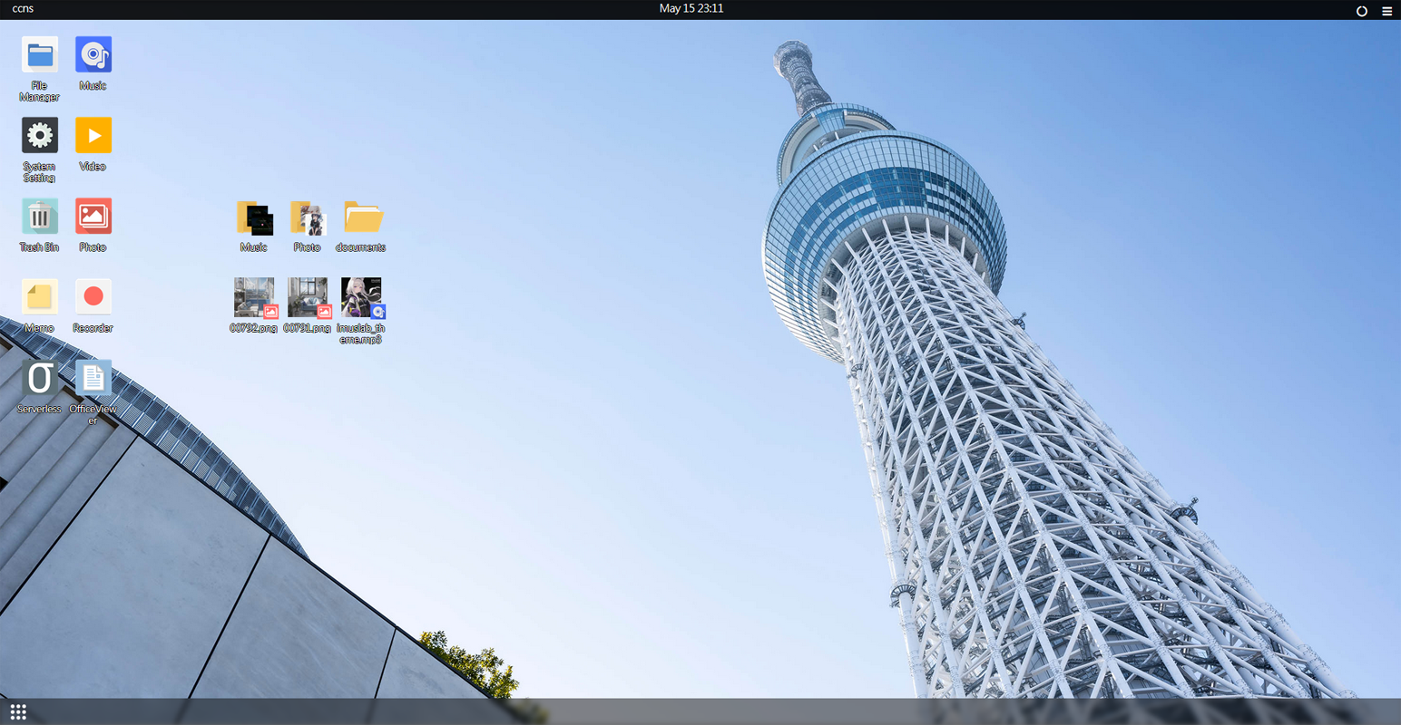This screenshot has width=1401, height=725.
Task: Open the Photo app icon
Action: click(93, 217)
